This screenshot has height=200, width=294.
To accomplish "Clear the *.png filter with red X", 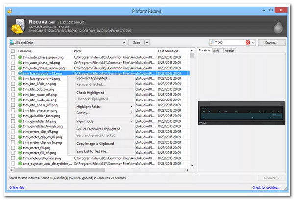I will coord(248,42).
